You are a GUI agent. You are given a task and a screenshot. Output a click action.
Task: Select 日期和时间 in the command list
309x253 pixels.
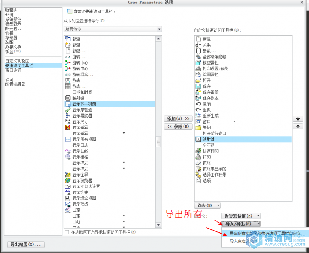click(x=82, y=92)
